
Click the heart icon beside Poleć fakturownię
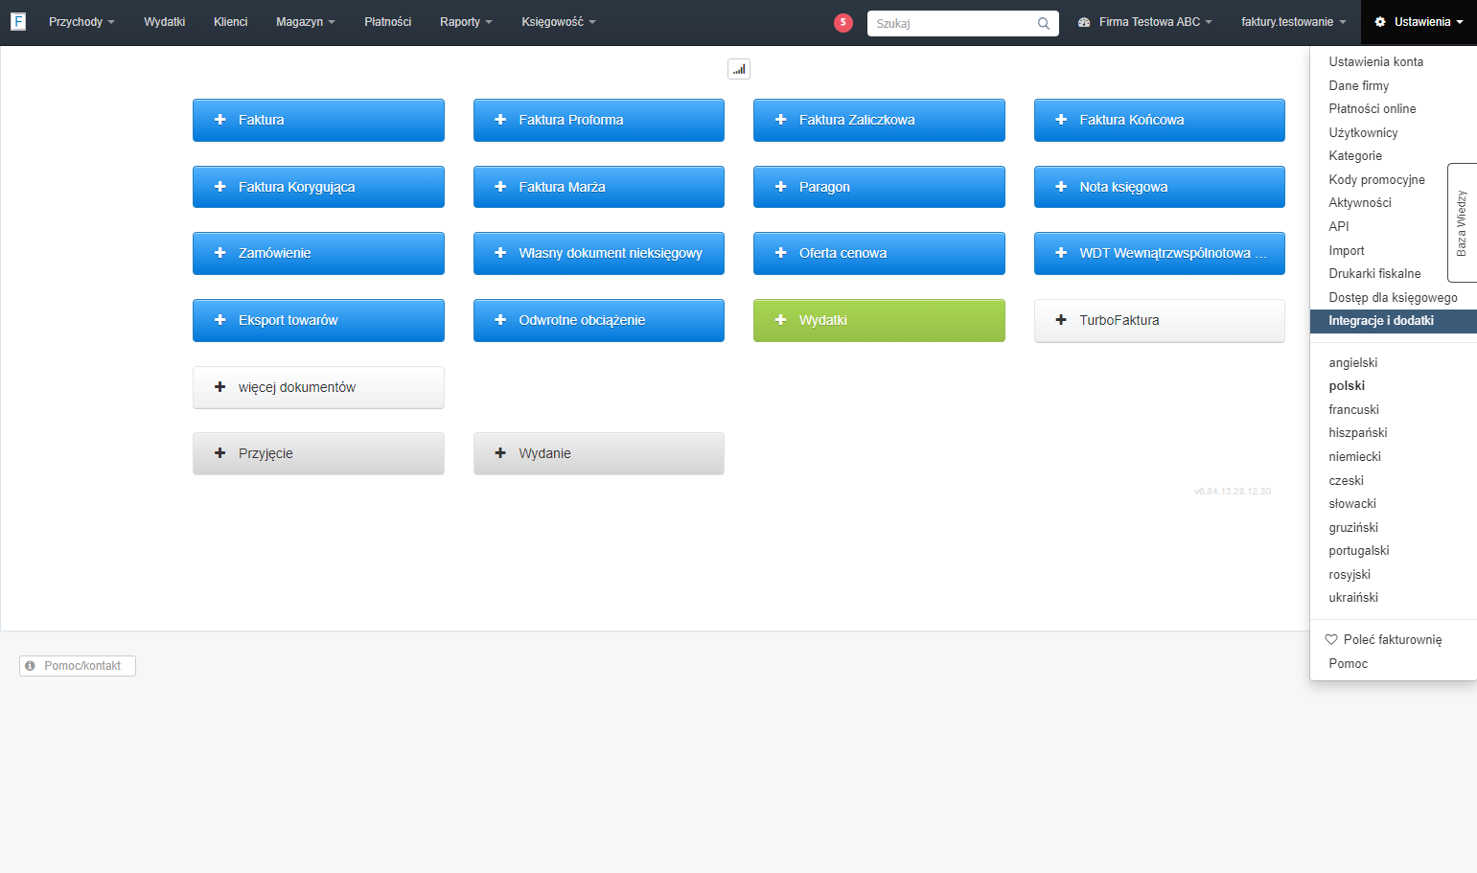(1331, 639)
